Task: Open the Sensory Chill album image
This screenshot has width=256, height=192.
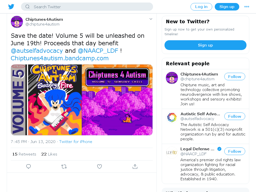Action: (117, 100)
